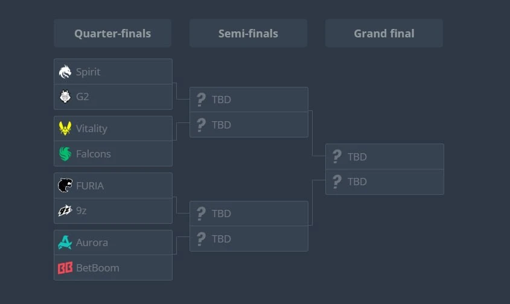Click the G2 samurai logo
This screenshot has height=304, width=510.
(x=65, y=97)
